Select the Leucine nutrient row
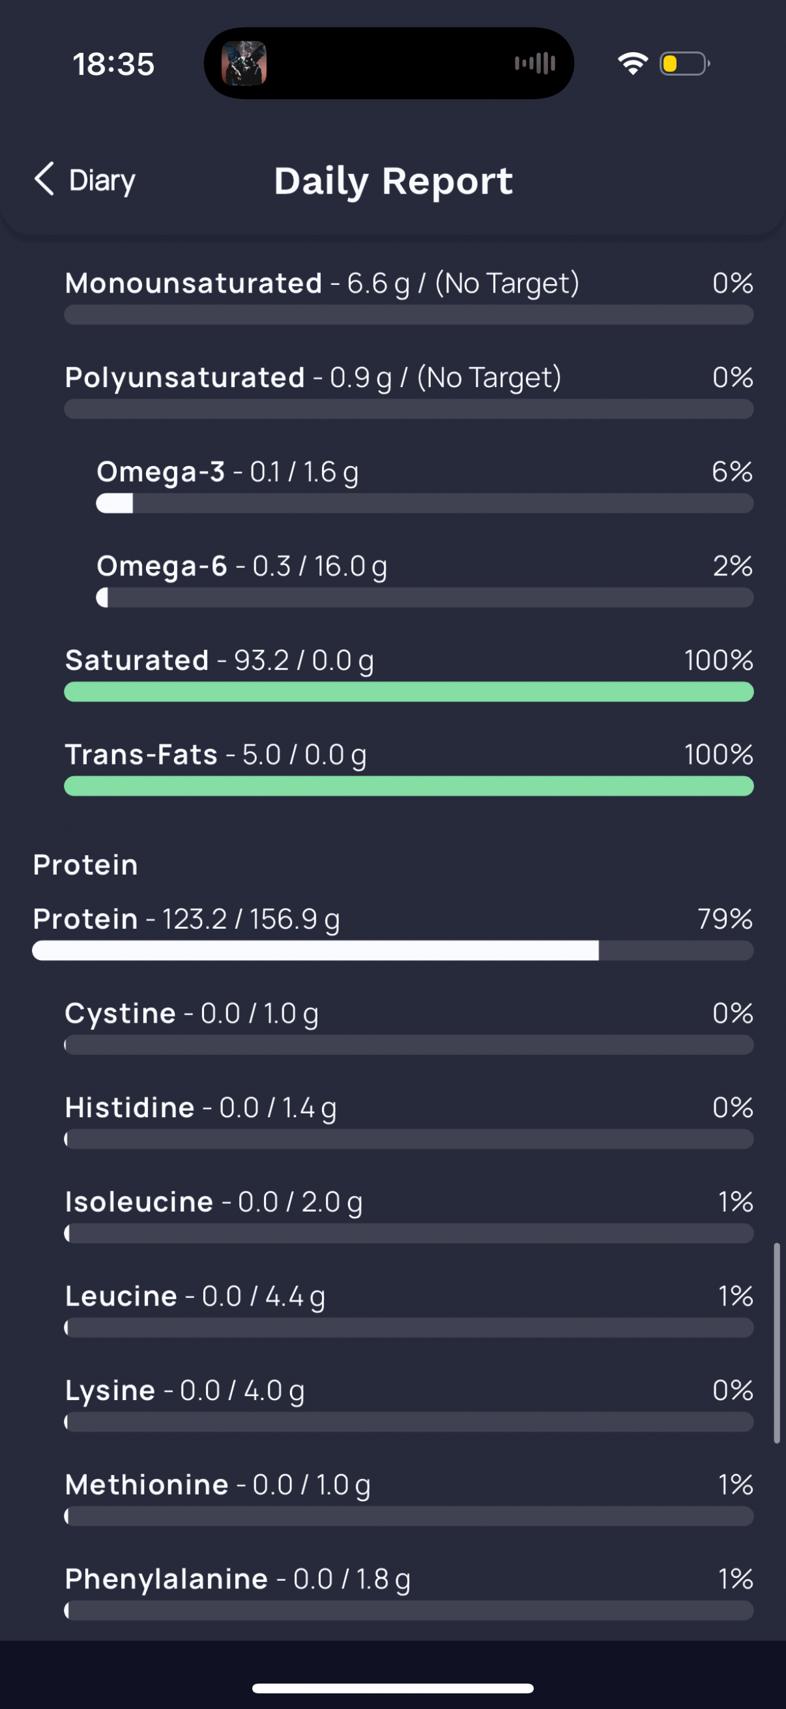 (x=409, y=1309)
